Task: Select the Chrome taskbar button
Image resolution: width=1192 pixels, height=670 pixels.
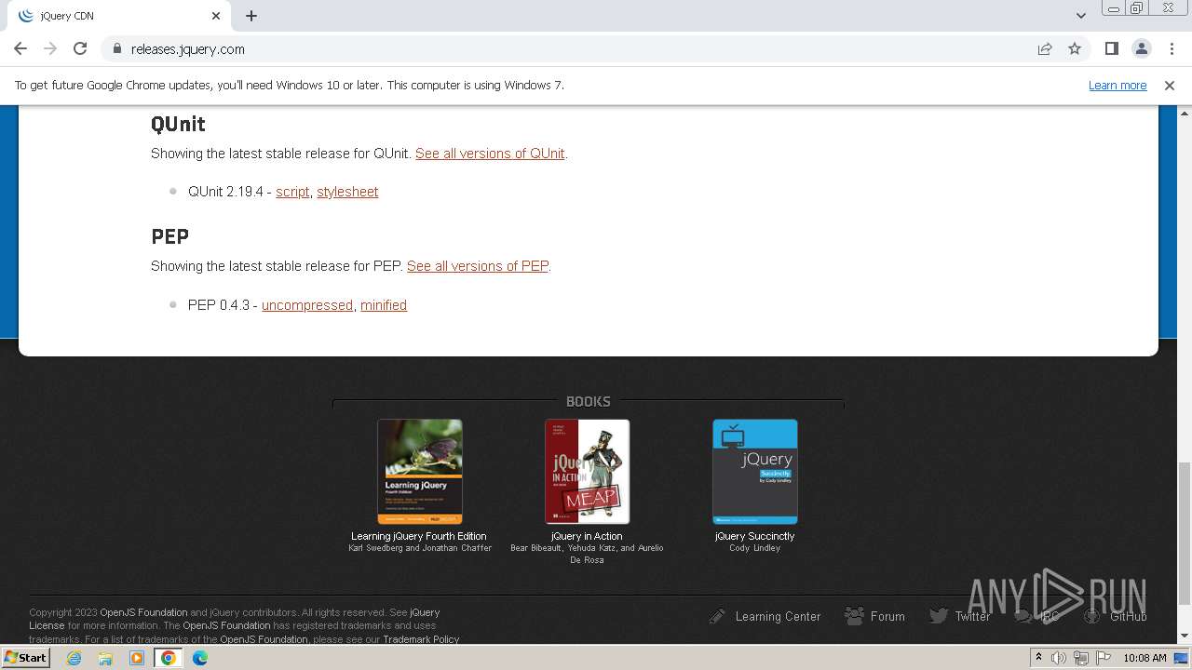Action: (x=169, y=658)
